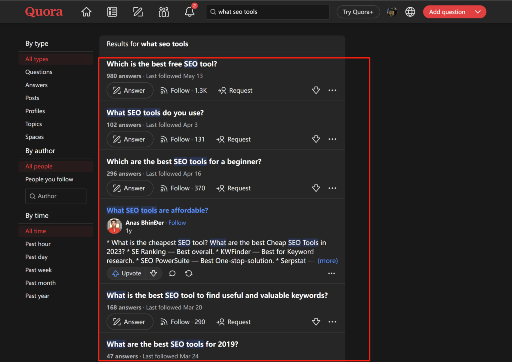
Task: Open 'What SEO tools are affordable?' post
Action: click(x=157, y=210)
